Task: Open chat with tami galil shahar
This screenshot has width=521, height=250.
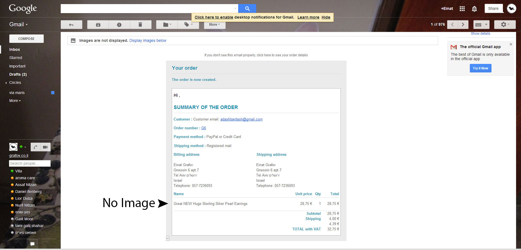Action: coord(29,226)
